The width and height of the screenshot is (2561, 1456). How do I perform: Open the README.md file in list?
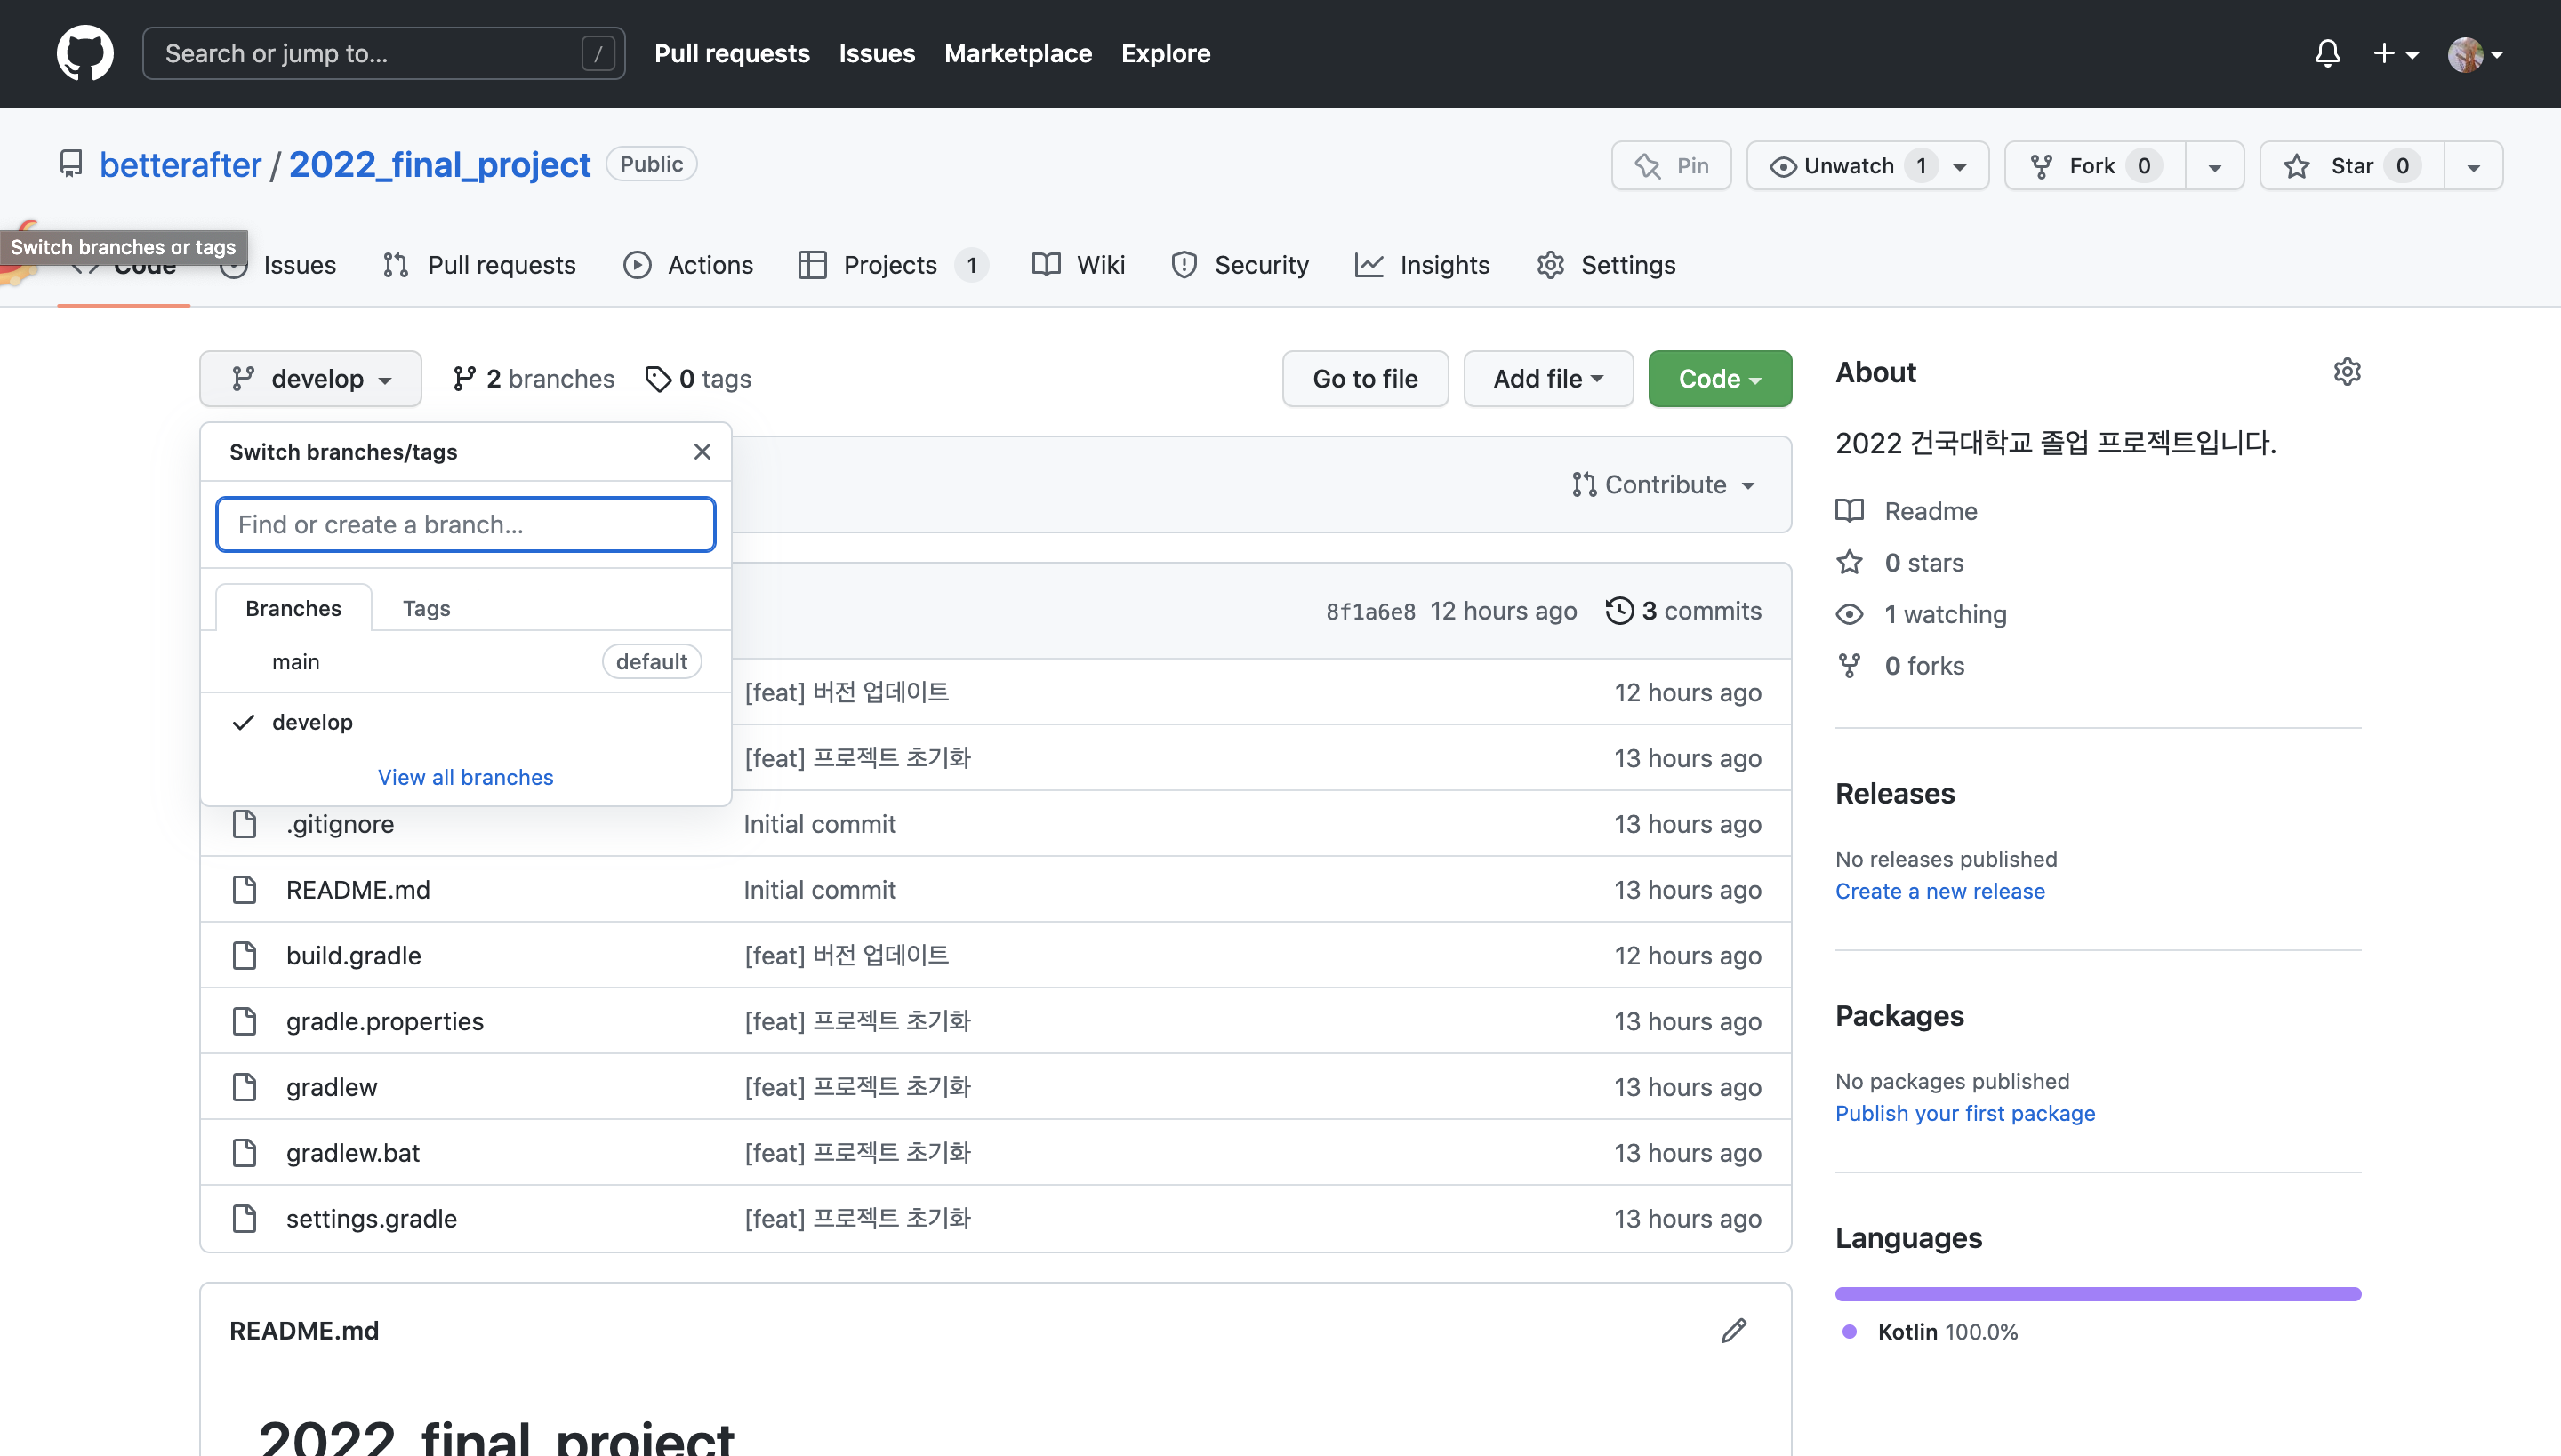[x=358, y=889]
